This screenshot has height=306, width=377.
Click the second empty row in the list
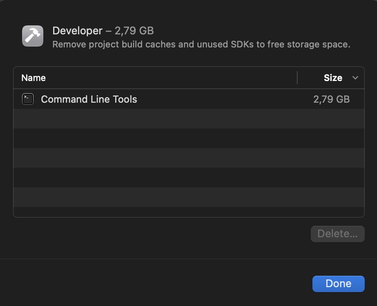[188, 138]
